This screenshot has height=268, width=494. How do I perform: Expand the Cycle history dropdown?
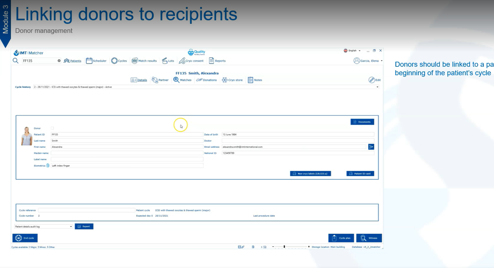(377, 87)
